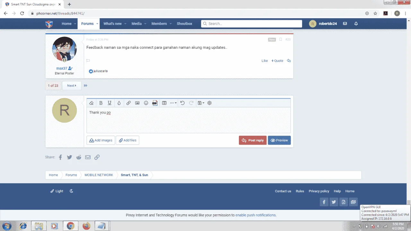Open the text color droplet tool
Viewport: 411px width, 231px height.
[x=119, y=103]
